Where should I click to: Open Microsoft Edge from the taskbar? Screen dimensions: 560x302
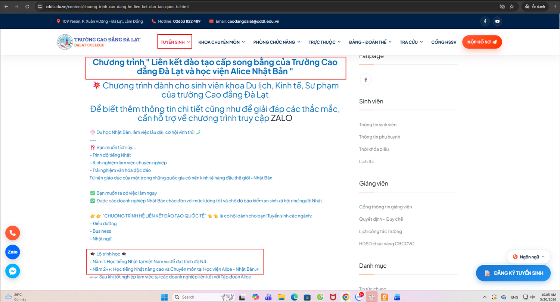[294, 297]
